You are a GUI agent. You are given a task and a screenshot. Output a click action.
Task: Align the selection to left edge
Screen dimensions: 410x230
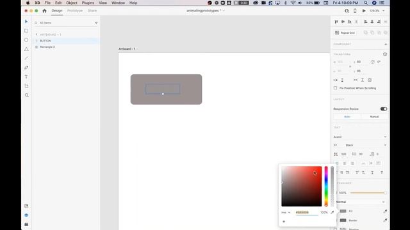click(365, 22)
